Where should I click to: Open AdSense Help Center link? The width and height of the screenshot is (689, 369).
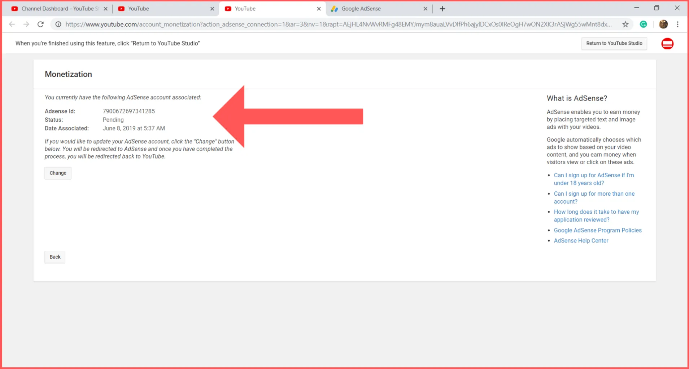pyautogui.click(x=581, y=241)
